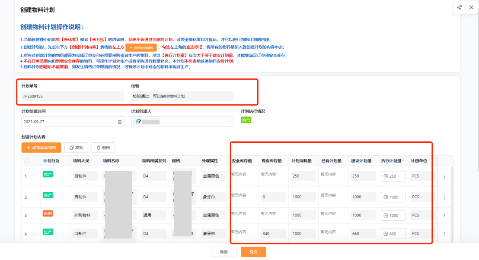Open calendar icon in plan creation date
Image resolution: width=479 pixels, height=260 pixels.
[x=120, y=122]
